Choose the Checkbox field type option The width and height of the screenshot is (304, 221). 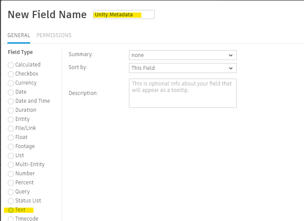coord(11,74)
